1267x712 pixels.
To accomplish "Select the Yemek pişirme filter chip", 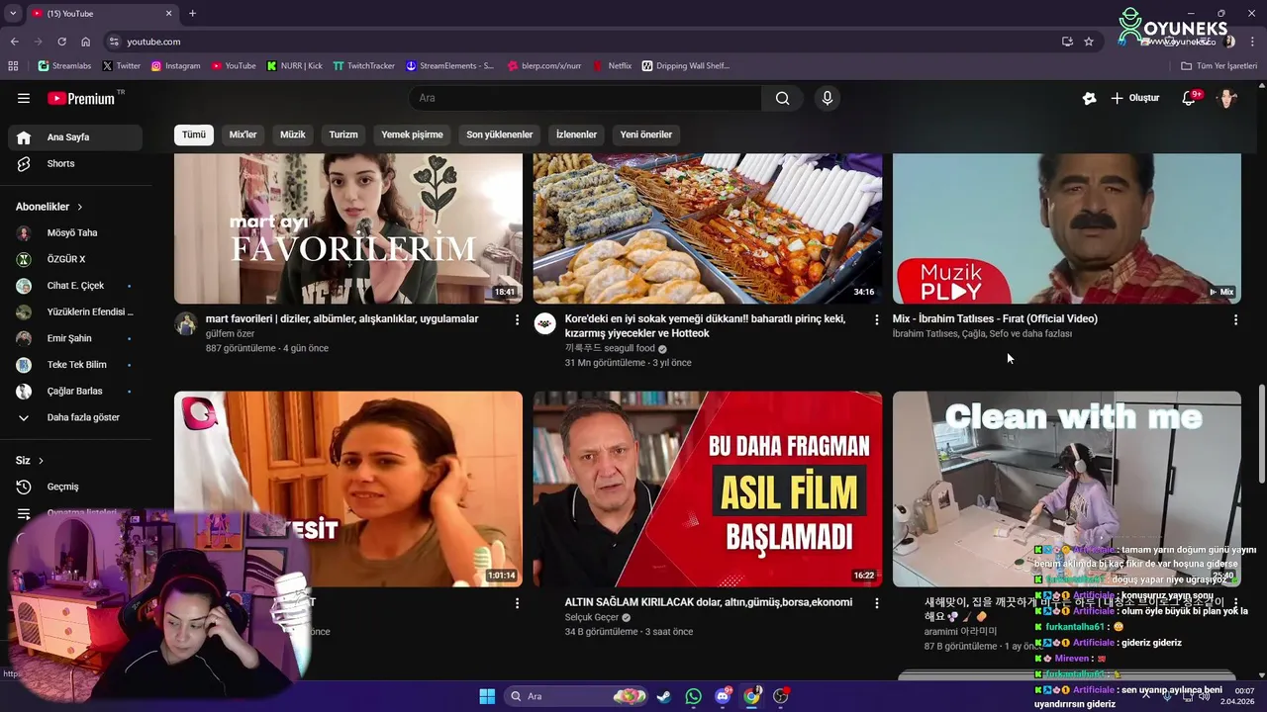I will pos(412,134).
